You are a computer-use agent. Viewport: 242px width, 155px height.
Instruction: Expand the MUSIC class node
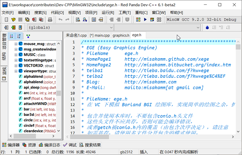coord(16,55)
